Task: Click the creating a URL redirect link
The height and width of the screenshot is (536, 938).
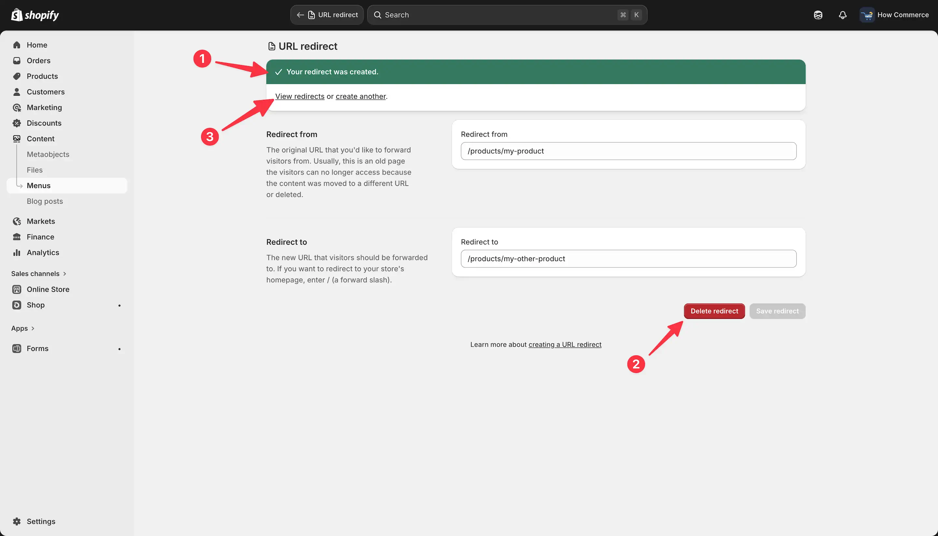Action: [565, 345]
